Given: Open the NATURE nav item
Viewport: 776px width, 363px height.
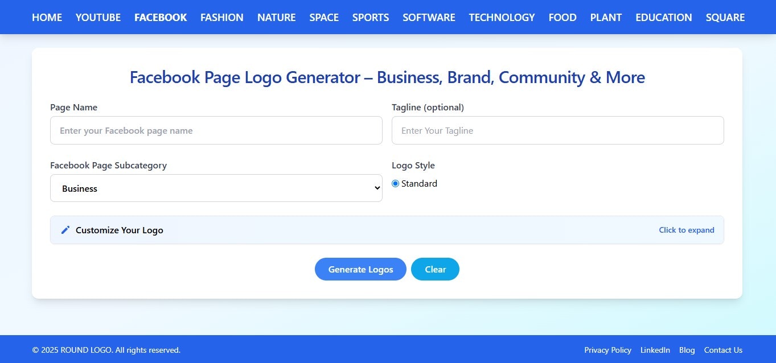Looking at the screenshot, I should (277, 18).
